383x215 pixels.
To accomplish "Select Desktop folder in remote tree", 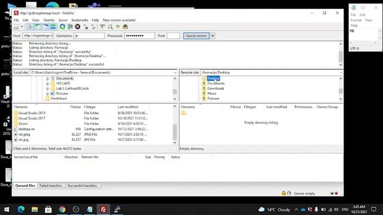I will coord(214,78).
